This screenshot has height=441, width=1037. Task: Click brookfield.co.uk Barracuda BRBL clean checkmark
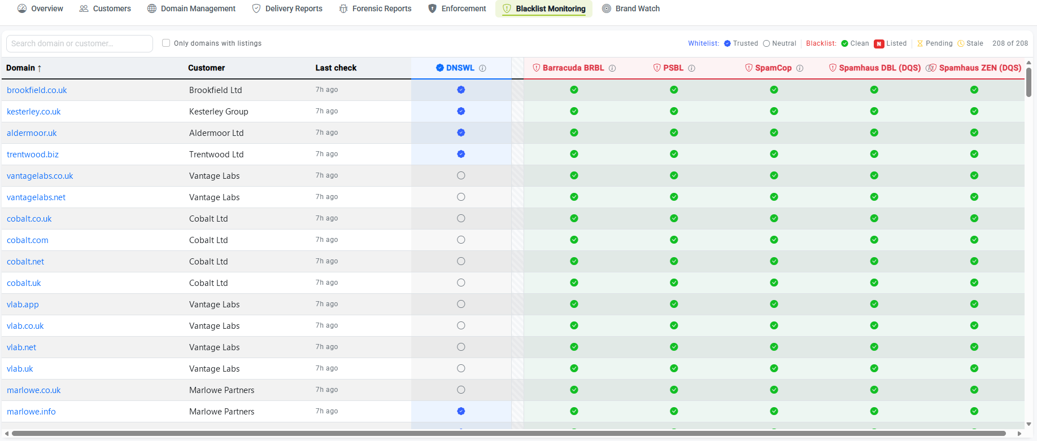coord(574,90)
